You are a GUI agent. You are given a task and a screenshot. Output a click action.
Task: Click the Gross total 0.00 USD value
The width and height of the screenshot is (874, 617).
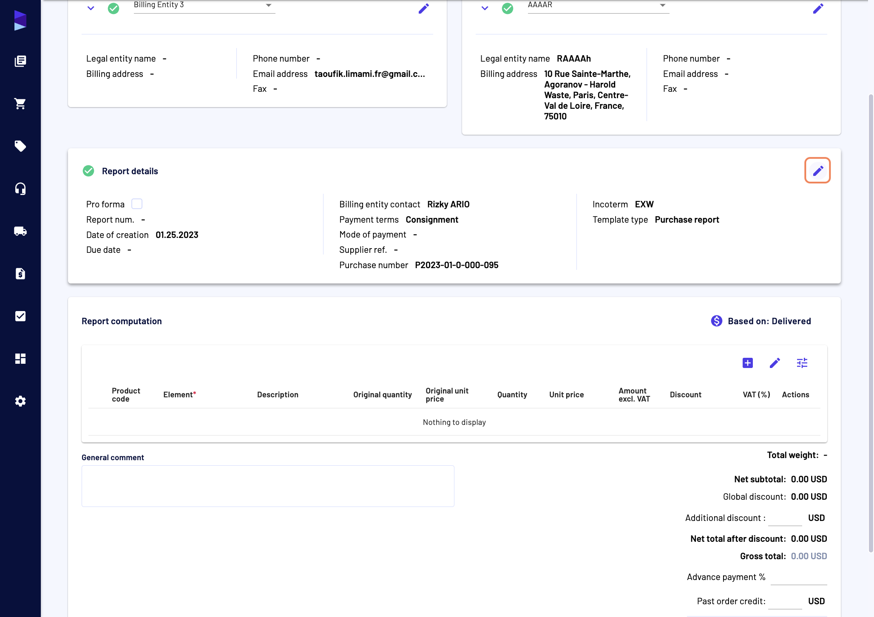coord(809,556)
